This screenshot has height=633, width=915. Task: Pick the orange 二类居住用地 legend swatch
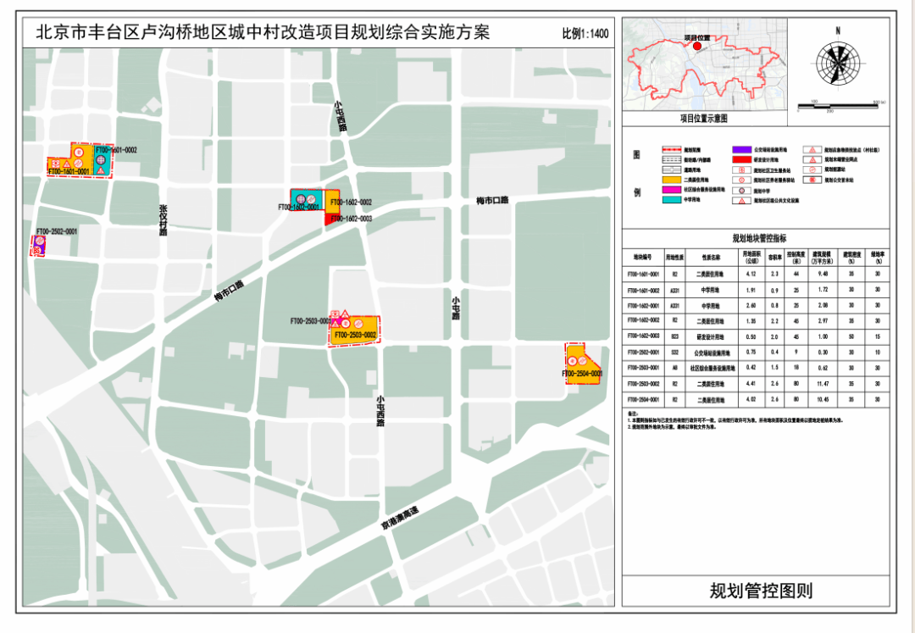[672, 180]
